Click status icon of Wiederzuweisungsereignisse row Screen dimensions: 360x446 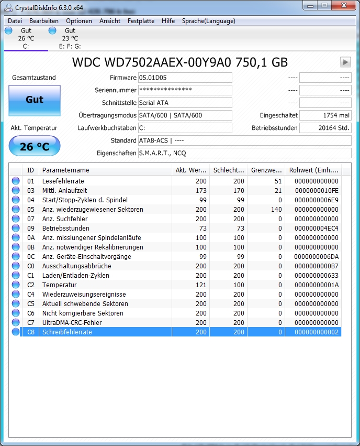click(16, 294)
